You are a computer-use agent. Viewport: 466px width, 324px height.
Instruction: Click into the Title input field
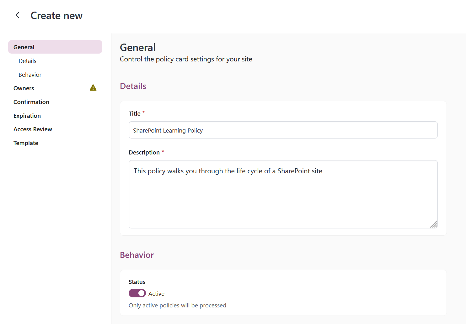(x=283, y=130)
